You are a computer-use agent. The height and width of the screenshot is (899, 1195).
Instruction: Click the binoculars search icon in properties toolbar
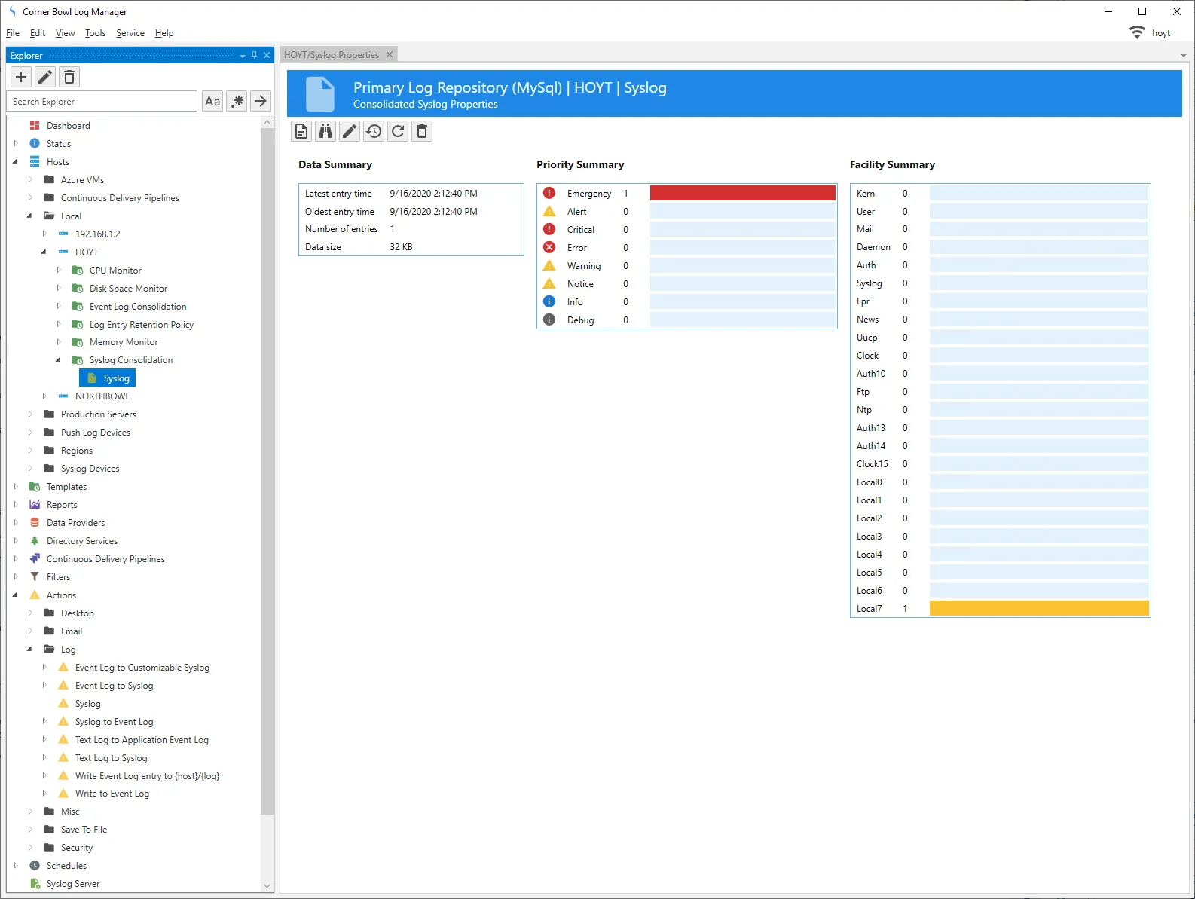[325, 132]
